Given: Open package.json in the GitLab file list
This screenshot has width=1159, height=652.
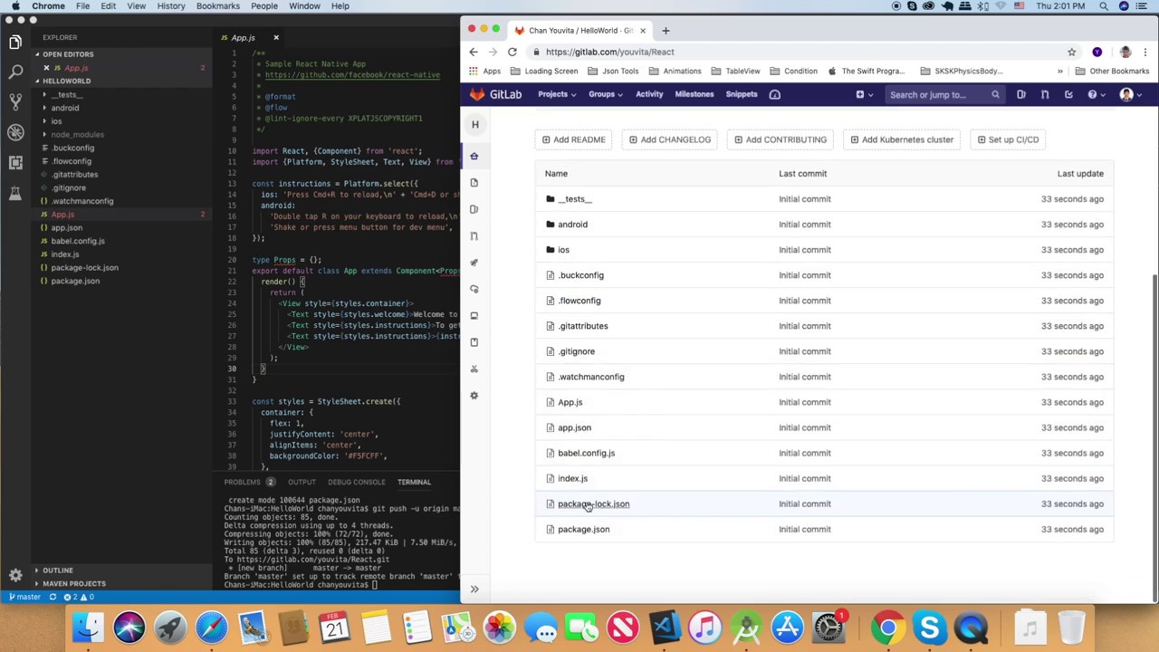Looking at the screenshot, I should point(583,529).
